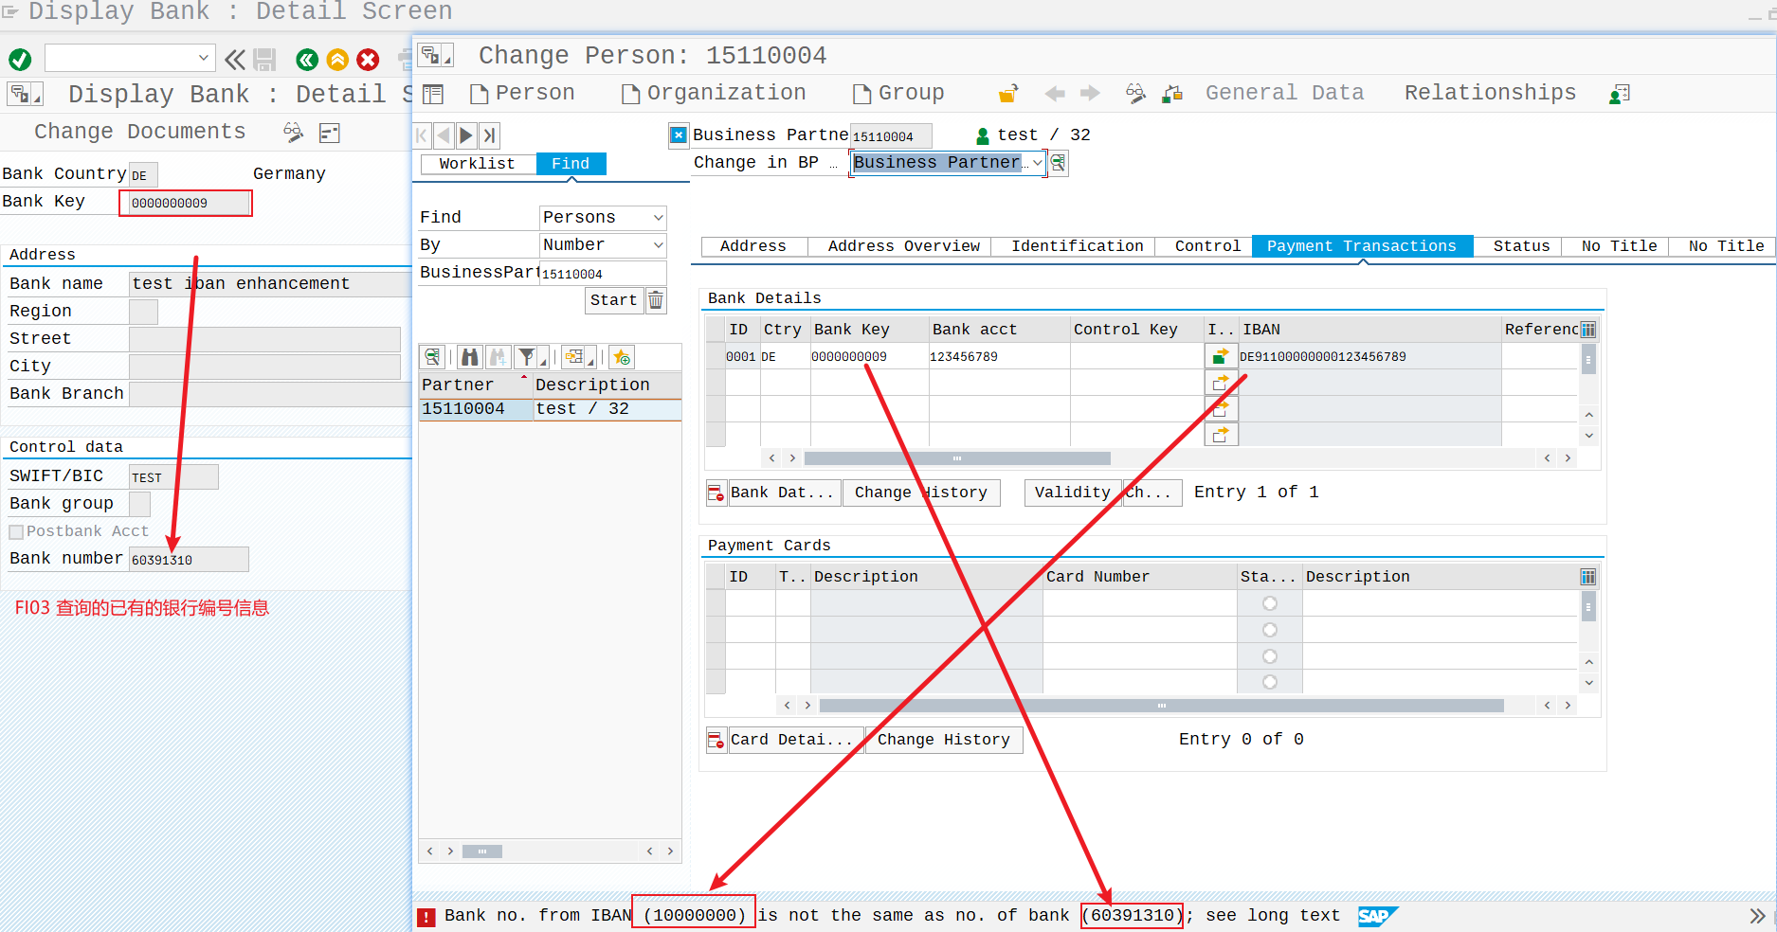
Task: Open the Display Bank window menu dropdown
Action: 26,94
